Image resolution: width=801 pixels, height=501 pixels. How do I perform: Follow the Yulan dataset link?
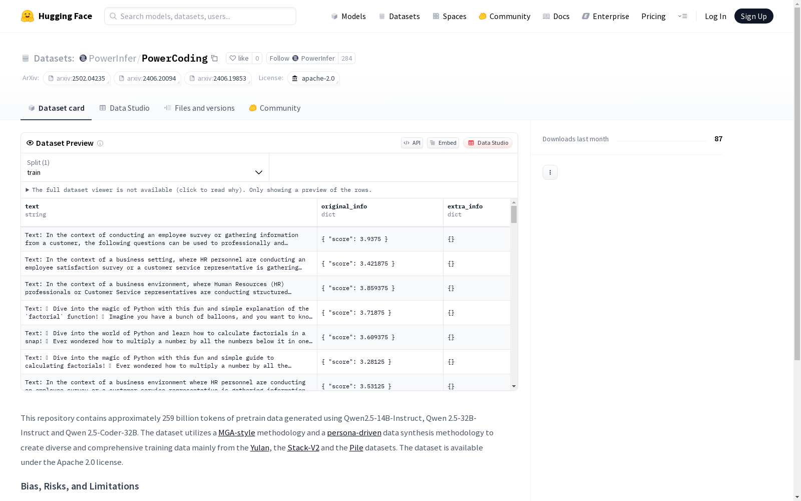tap(260, 447)
